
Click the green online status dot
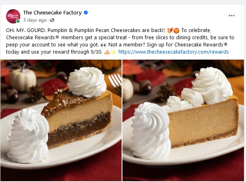point(18,21)
